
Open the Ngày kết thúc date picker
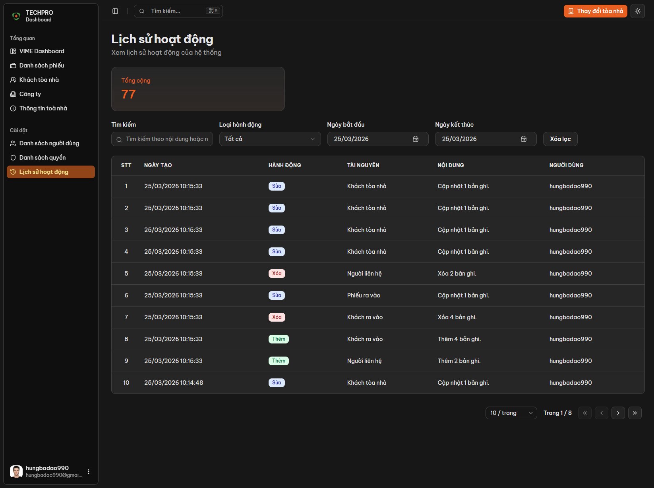point(523,139)
